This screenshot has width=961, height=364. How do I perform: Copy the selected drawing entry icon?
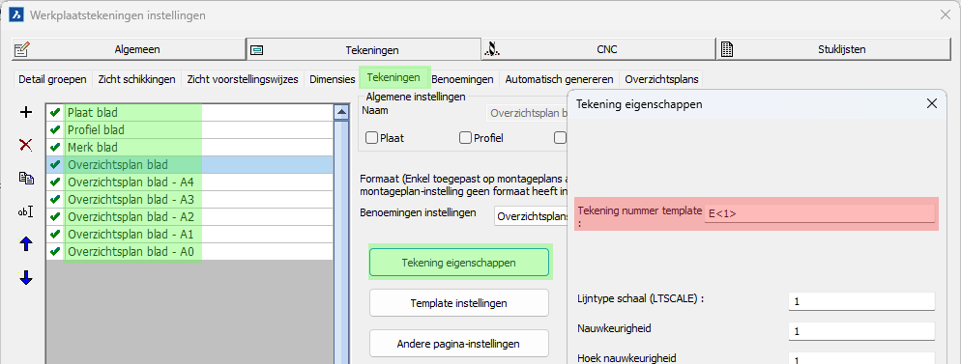pos(26,178)
